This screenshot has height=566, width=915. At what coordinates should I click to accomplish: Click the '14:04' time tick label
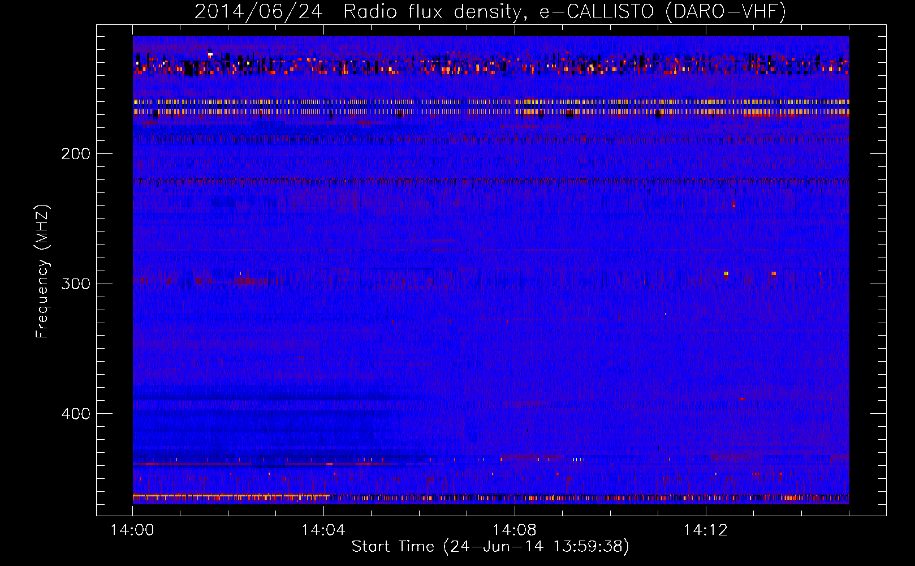323,530
